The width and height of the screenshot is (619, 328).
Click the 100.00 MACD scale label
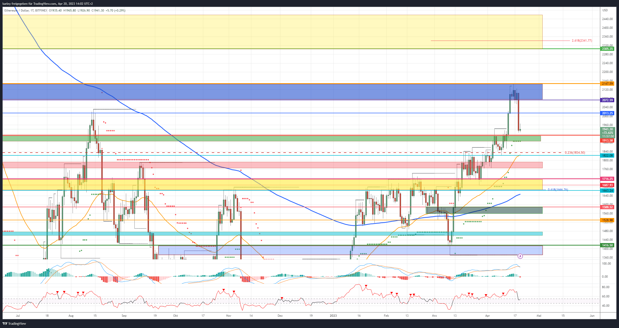tap(606, 264)
